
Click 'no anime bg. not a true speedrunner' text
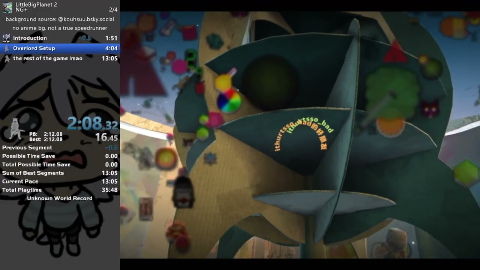[60, 28]
